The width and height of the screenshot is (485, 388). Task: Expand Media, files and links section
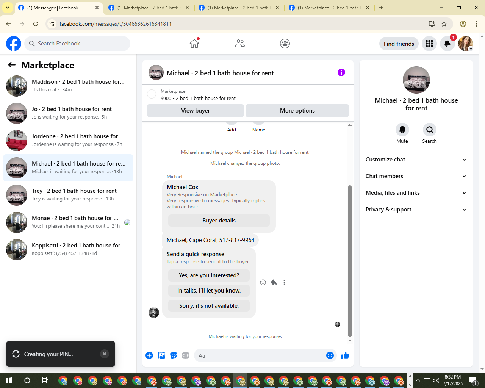pyautogui.click(x=416, y=193)
